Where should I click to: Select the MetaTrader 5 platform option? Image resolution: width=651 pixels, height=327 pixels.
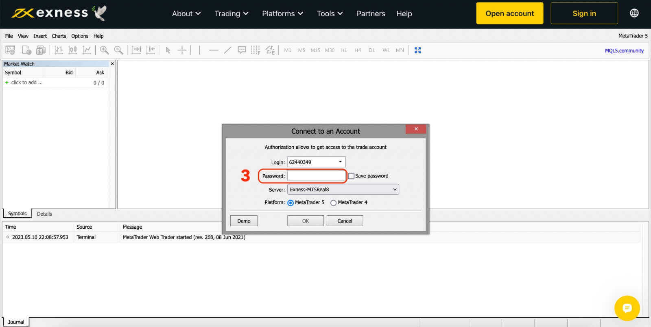click(291, 203)
